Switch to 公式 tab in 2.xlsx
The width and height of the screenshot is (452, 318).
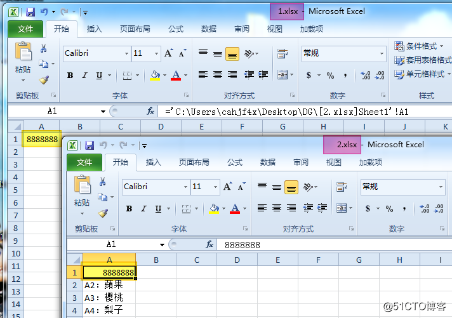pos(235,162)
